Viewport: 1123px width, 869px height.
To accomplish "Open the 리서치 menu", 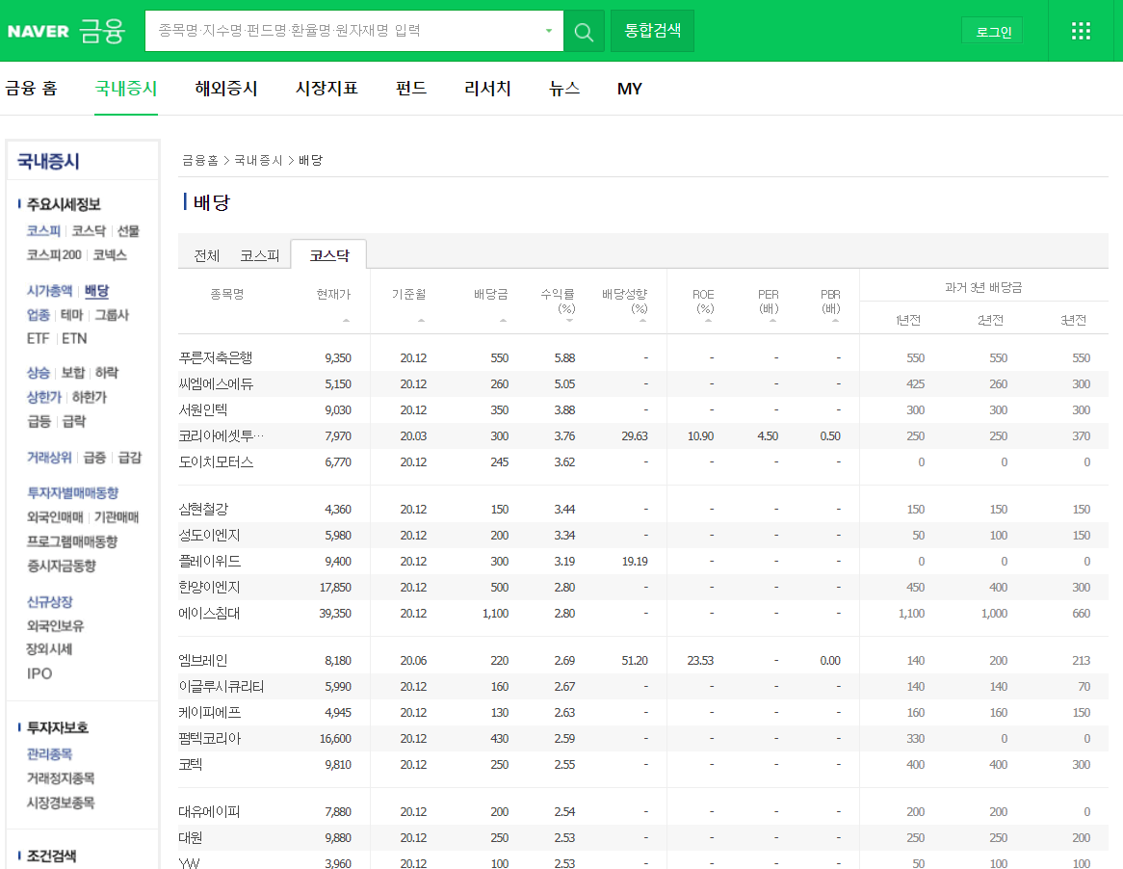I will click(487, 88).
